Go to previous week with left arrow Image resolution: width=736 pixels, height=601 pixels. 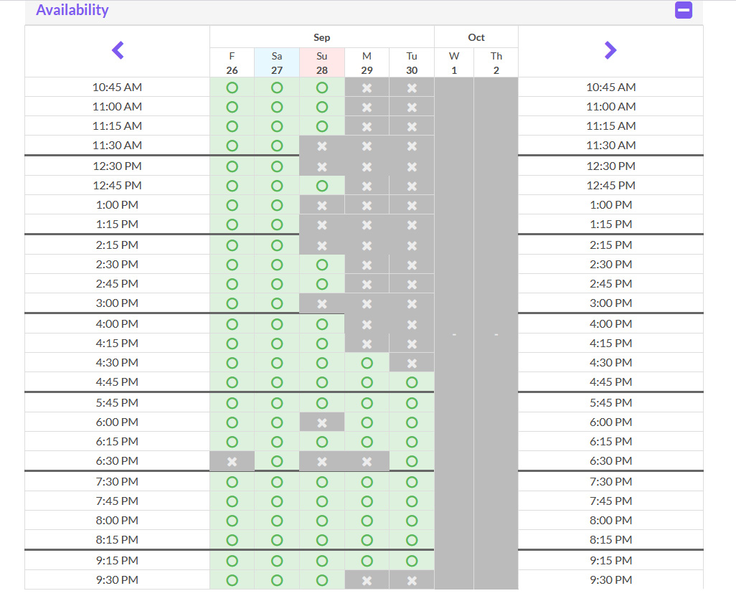[118, 50]
